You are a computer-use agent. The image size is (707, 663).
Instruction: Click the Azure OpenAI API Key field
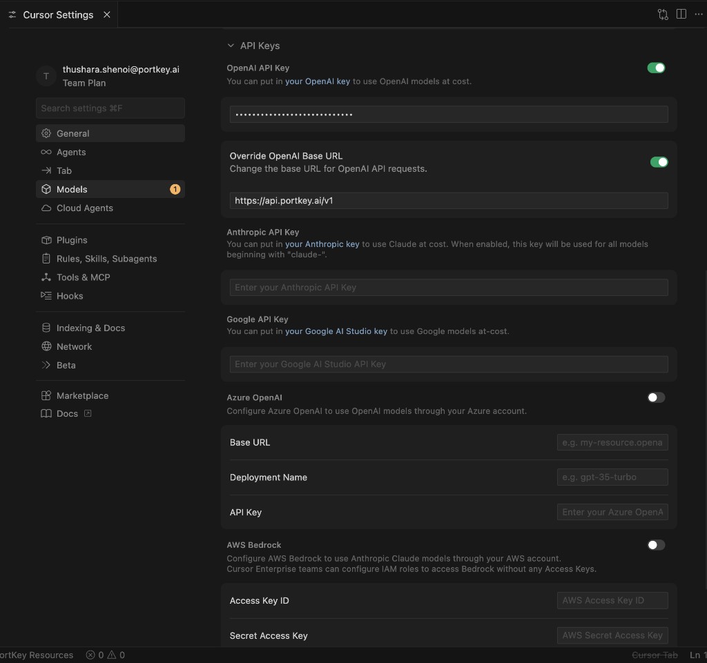coord(612,512)
